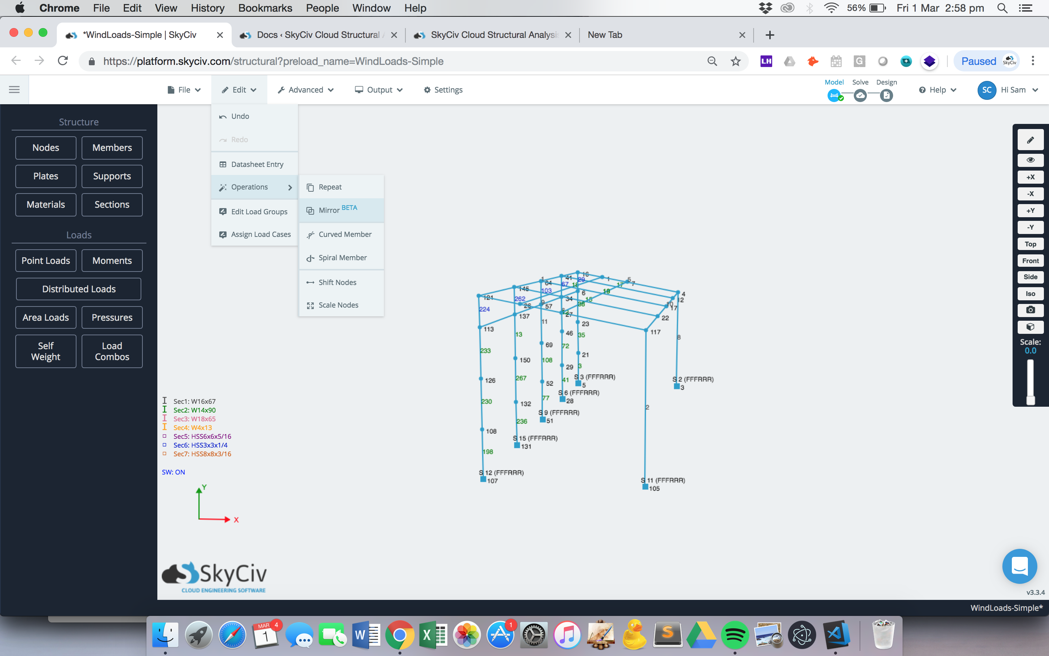The width and height of the screenshot is (1049, 656).
Task: Select the pencil edit tool in right toolbar
Action: (x=1030, y=140)
